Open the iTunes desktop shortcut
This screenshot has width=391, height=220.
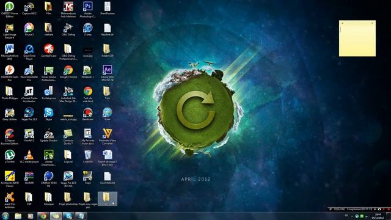[88, 29]
